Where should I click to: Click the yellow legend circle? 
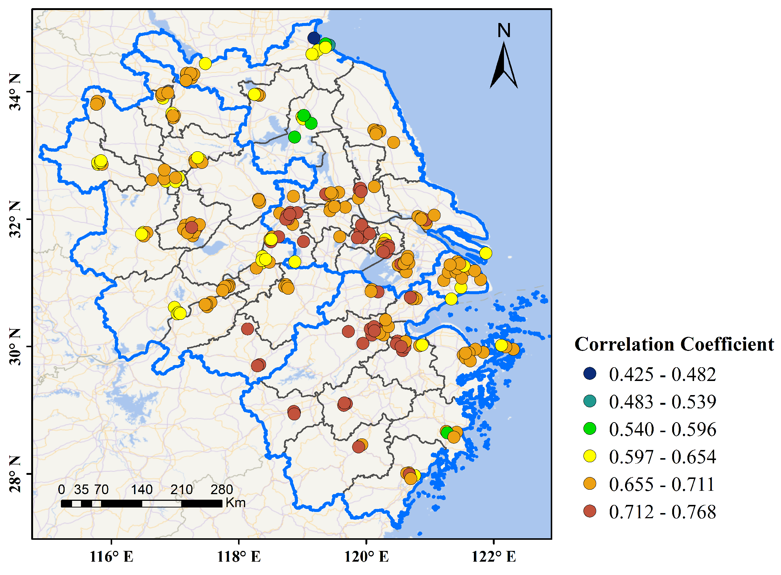click(x=590, y=456)
